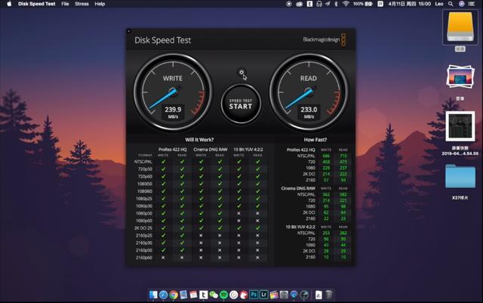Open the Stress menu
The height and width of the screenshot is (303, 483).
point(82,4)
